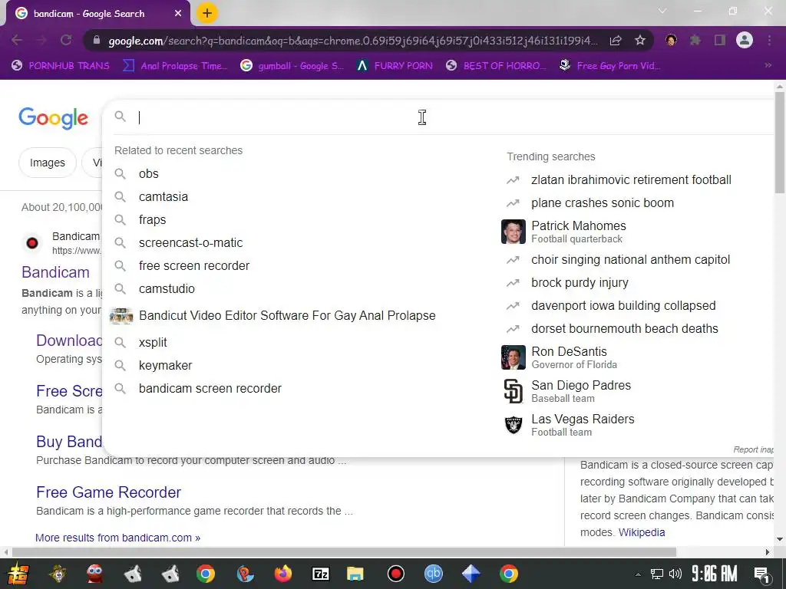This screenshot has width=786, height=589.
Task: Toggle the browser side panel icon
Action: pyautogui.click(x=720, y=40)
